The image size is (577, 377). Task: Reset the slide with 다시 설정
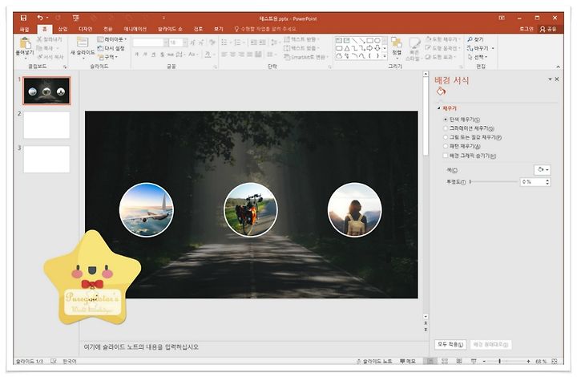point(111,48)
